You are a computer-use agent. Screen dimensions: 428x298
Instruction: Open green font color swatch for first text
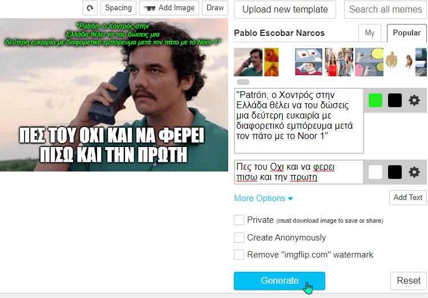[375, 100]
